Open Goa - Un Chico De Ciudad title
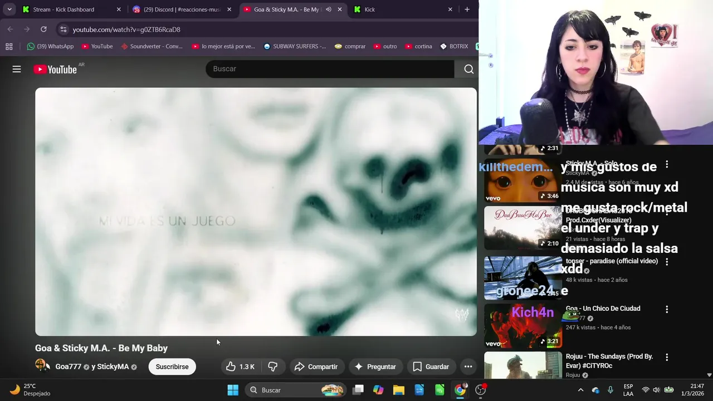 (x=603, y=309)
